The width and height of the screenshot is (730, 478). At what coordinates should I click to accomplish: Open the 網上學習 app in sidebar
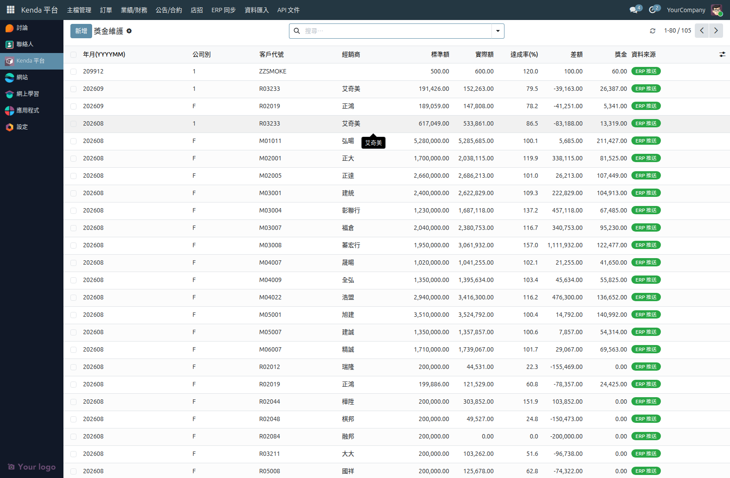pyautogui.click(x=32, y=94)
